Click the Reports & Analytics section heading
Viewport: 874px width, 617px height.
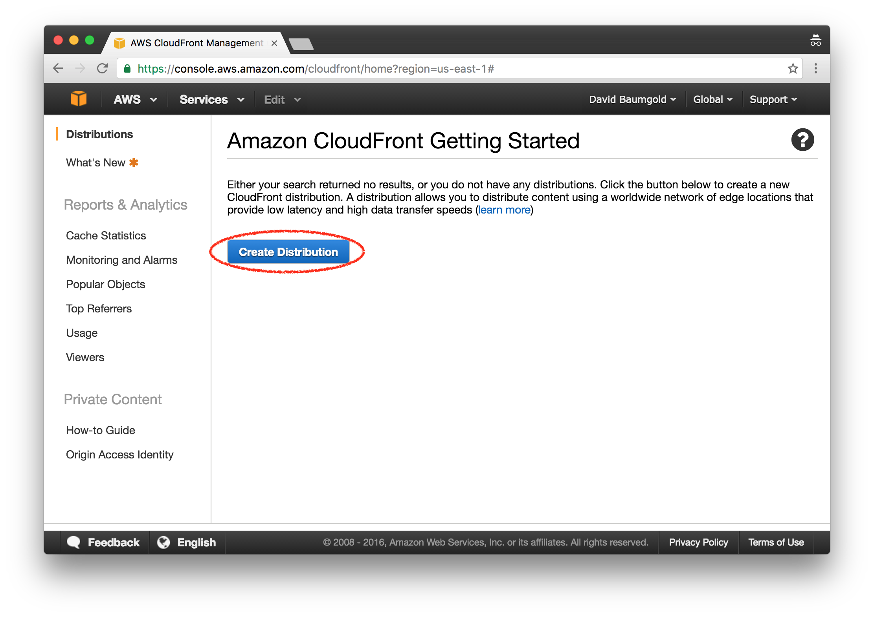coord(126,204)
